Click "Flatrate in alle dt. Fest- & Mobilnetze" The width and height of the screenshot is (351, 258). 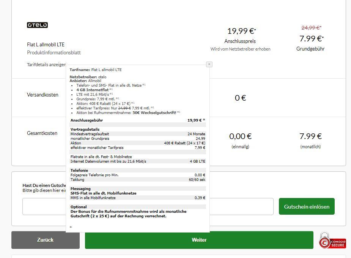pyautogui.click(x=101, y=157)
